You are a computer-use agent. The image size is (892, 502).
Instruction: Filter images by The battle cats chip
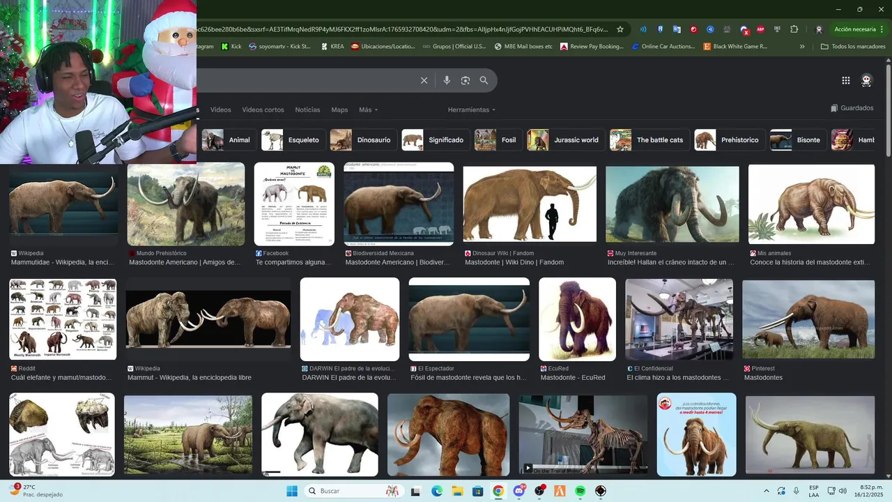[649, 140]
